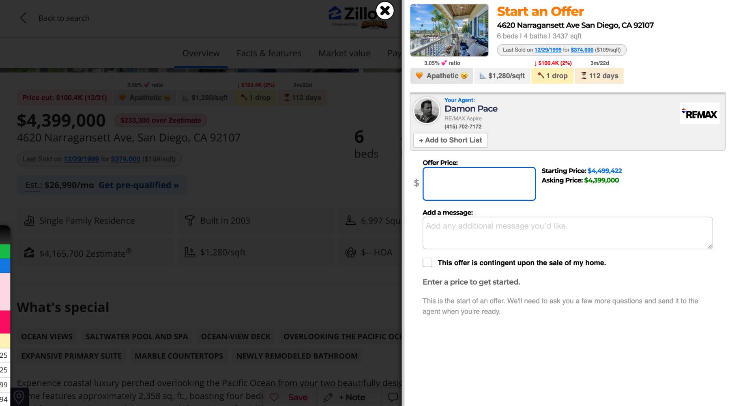730x406 pixels.
Task: Open the Facts & features tab
Action: pos(269,53)
